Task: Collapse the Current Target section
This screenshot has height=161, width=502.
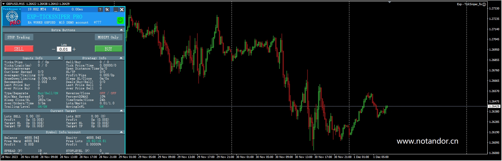Action: 121,111
